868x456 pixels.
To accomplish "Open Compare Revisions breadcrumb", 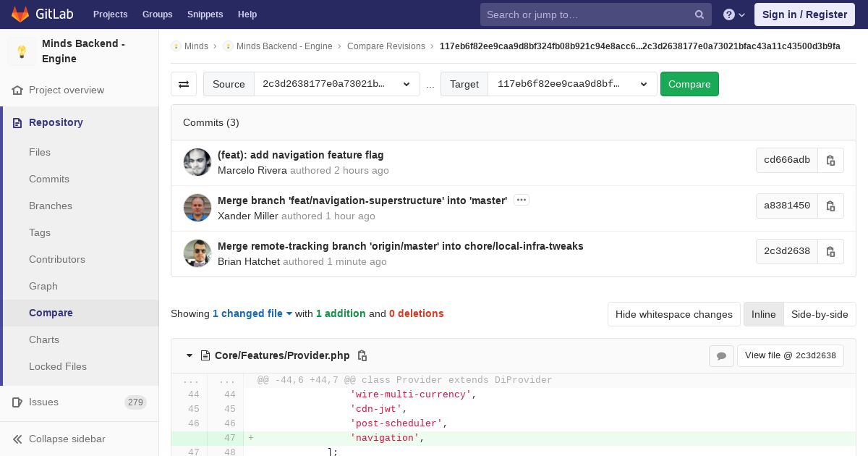I will [x=386, y=46].
